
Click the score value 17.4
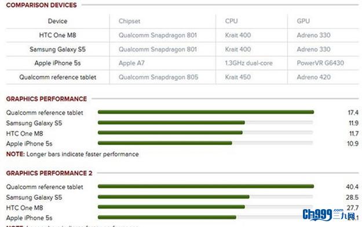tap(353, 113)
